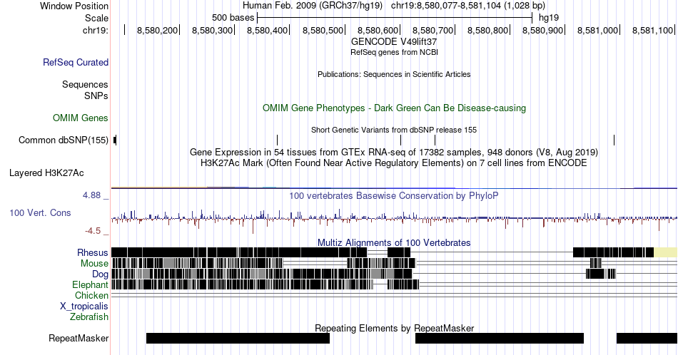Click the Window Position label
Image resolution: width=678 pixels, height=355 pixels.
pyautogui.click(x=74, y=6)
